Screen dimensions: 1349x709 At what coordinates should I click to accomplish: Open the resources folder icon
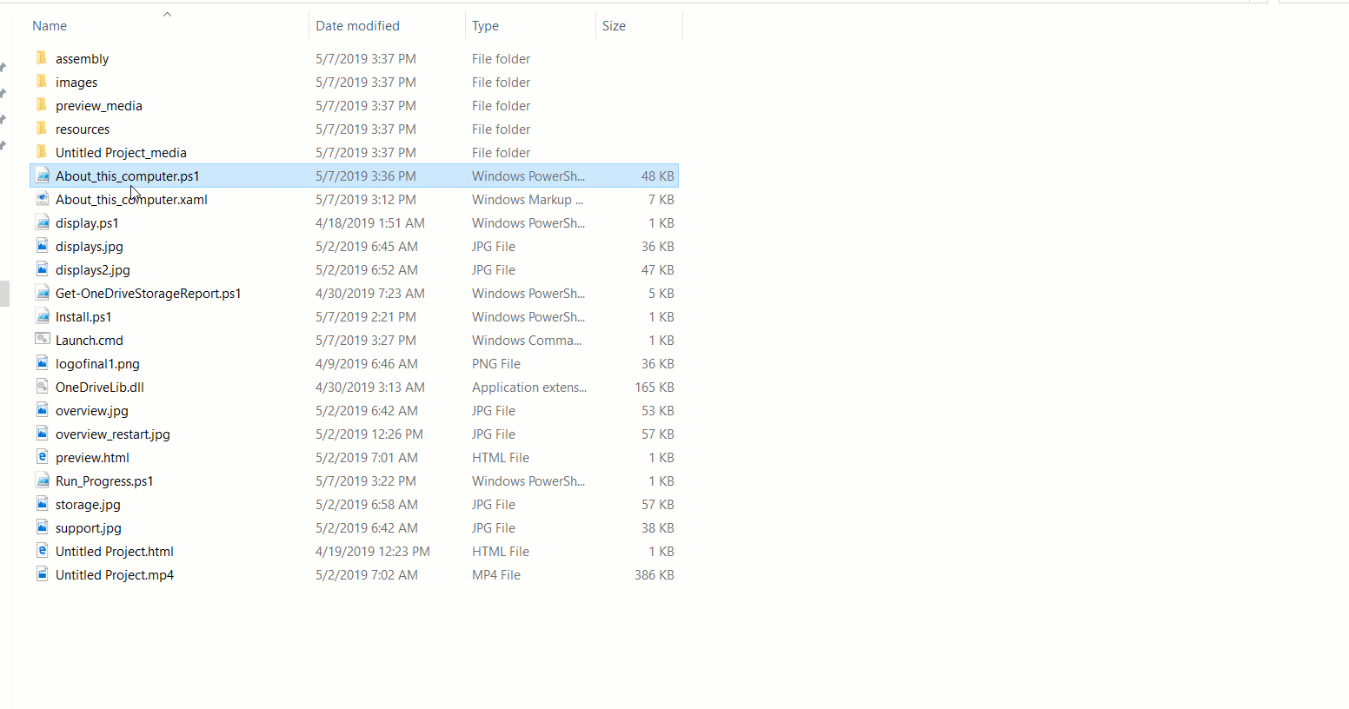coord(43,129)
